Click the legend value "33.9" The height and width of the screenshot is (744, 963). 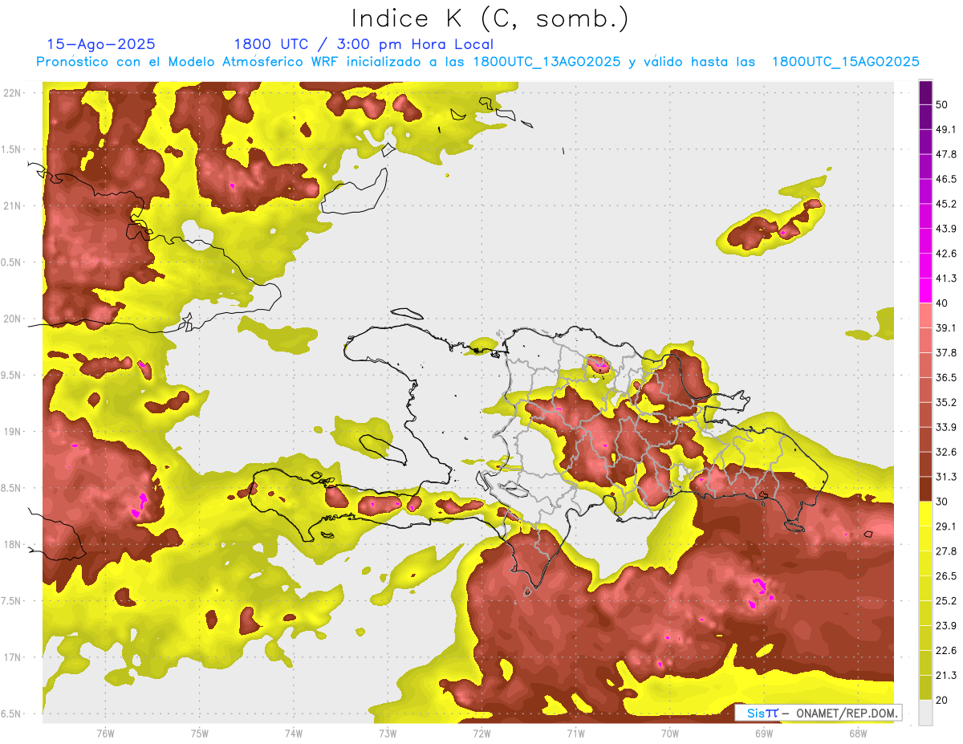(946, 427)
